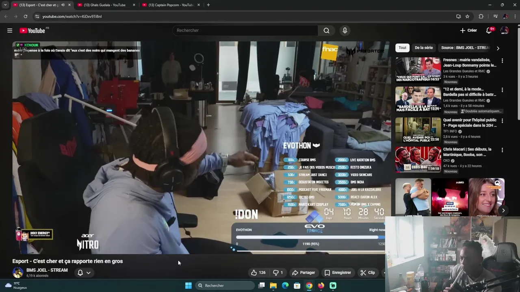Select the 'Source : BMS JOEL' filter chip
520x292 pixels.
click(x=465, y=47)
